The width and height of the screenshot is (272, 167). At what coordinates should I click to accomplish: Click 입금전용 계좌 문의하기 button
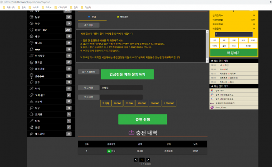point(127,74)
